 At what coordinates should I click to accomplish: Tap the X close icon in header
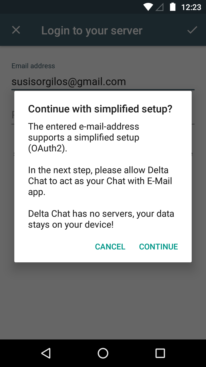tap(16, 30)
